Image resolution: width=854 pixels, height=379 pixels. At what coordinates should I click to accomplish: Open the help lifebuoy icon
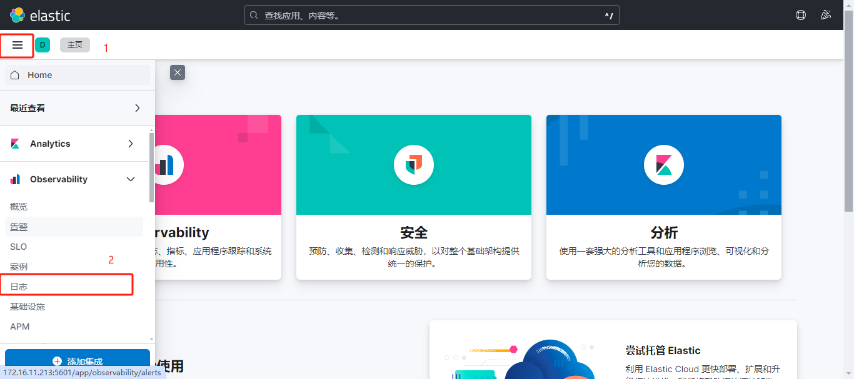coord(801,15)
